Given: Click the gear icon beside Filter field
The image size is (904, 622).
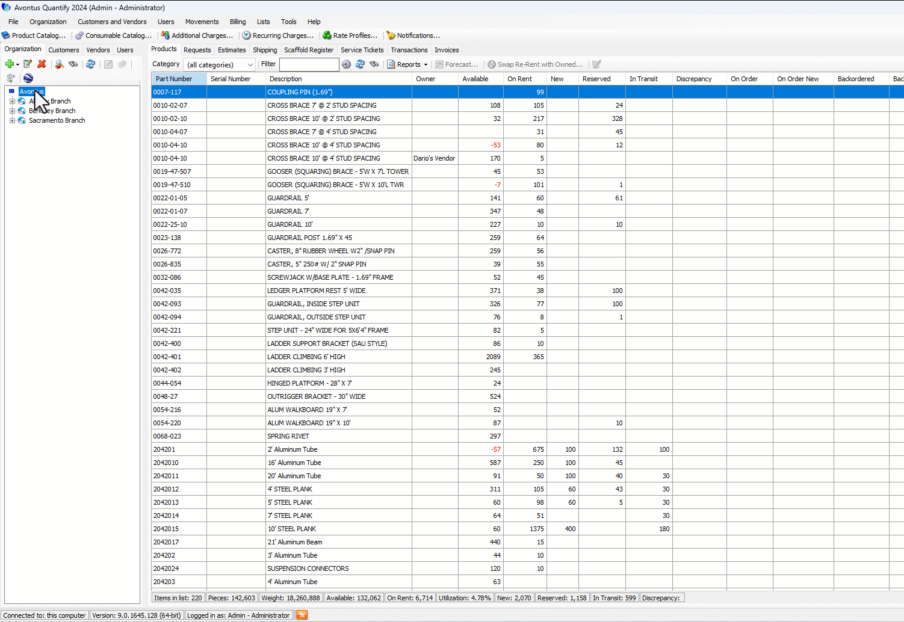Looking at the screenshot, I should point(346,64).
